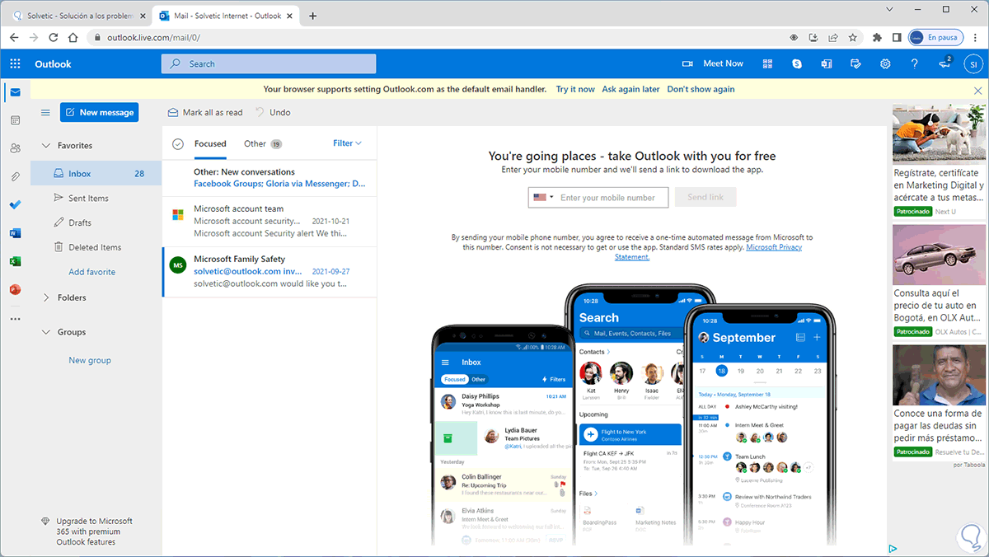Open Chrome extensions puzzle icon
The image size is (989, 557).
click(x=876, y=38)
